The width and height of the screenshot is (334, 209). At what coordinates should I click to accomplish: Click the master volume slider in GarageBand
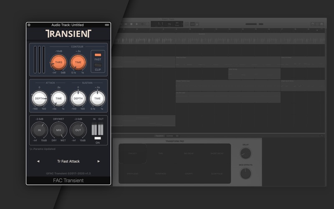click(254, 24)
